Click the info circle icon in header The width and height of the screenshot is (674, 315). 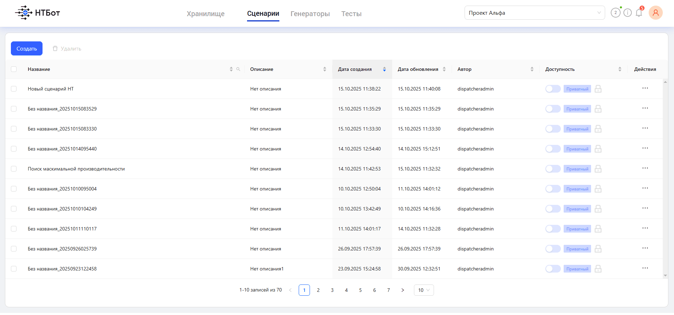click(628, 13)
